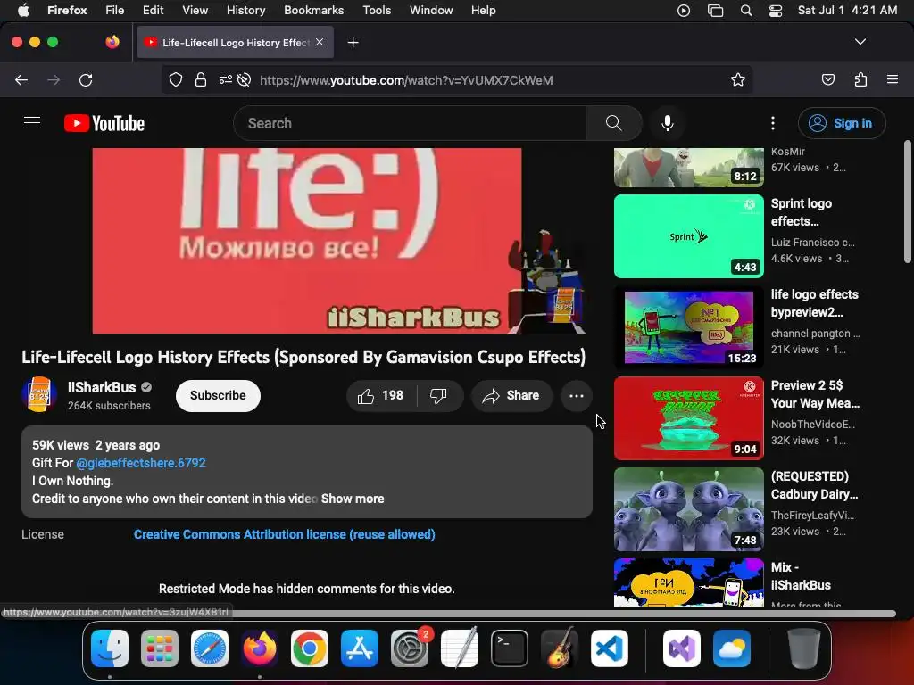Viewport: 914px width, 685px height.
Task: Open the Window menu
Action: (431, 10)
